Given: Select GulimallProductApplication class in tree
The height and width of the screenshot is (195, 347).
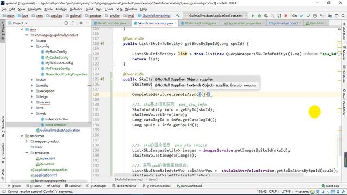Looking at the screenshot, I should (x=60, y=130).
